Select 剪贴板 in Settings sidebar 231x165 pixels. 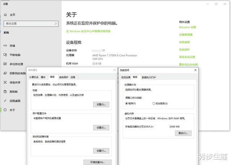14,92
